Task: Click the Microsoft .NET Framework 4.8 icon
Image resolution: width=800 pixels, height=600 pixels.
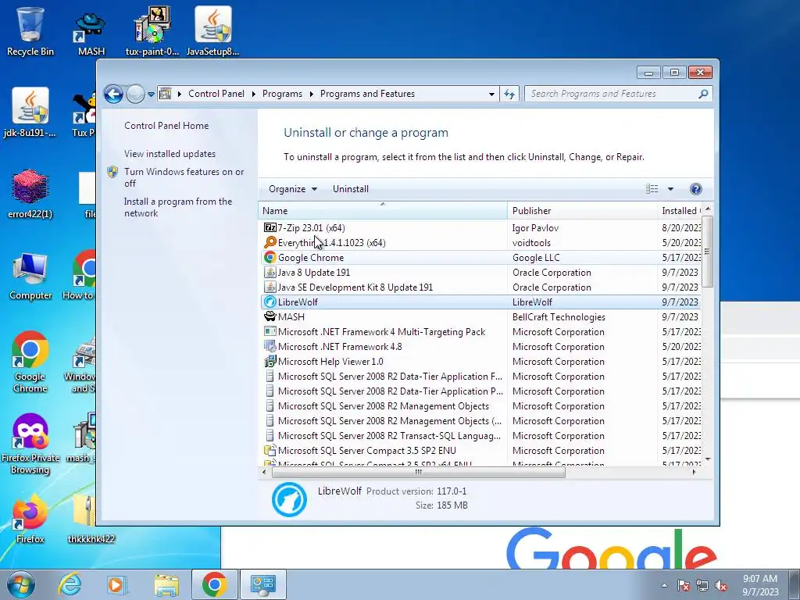Action: point(270,346)
